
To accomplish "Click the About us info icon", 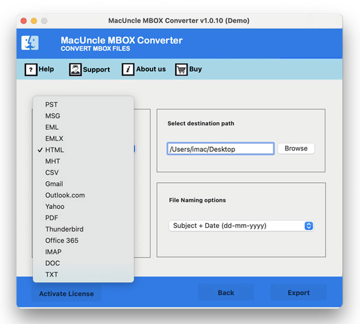I will click(128, 69).
